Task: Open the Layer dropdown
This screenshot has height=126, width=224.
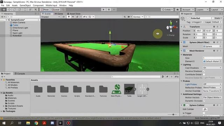Action: (217, 22)
